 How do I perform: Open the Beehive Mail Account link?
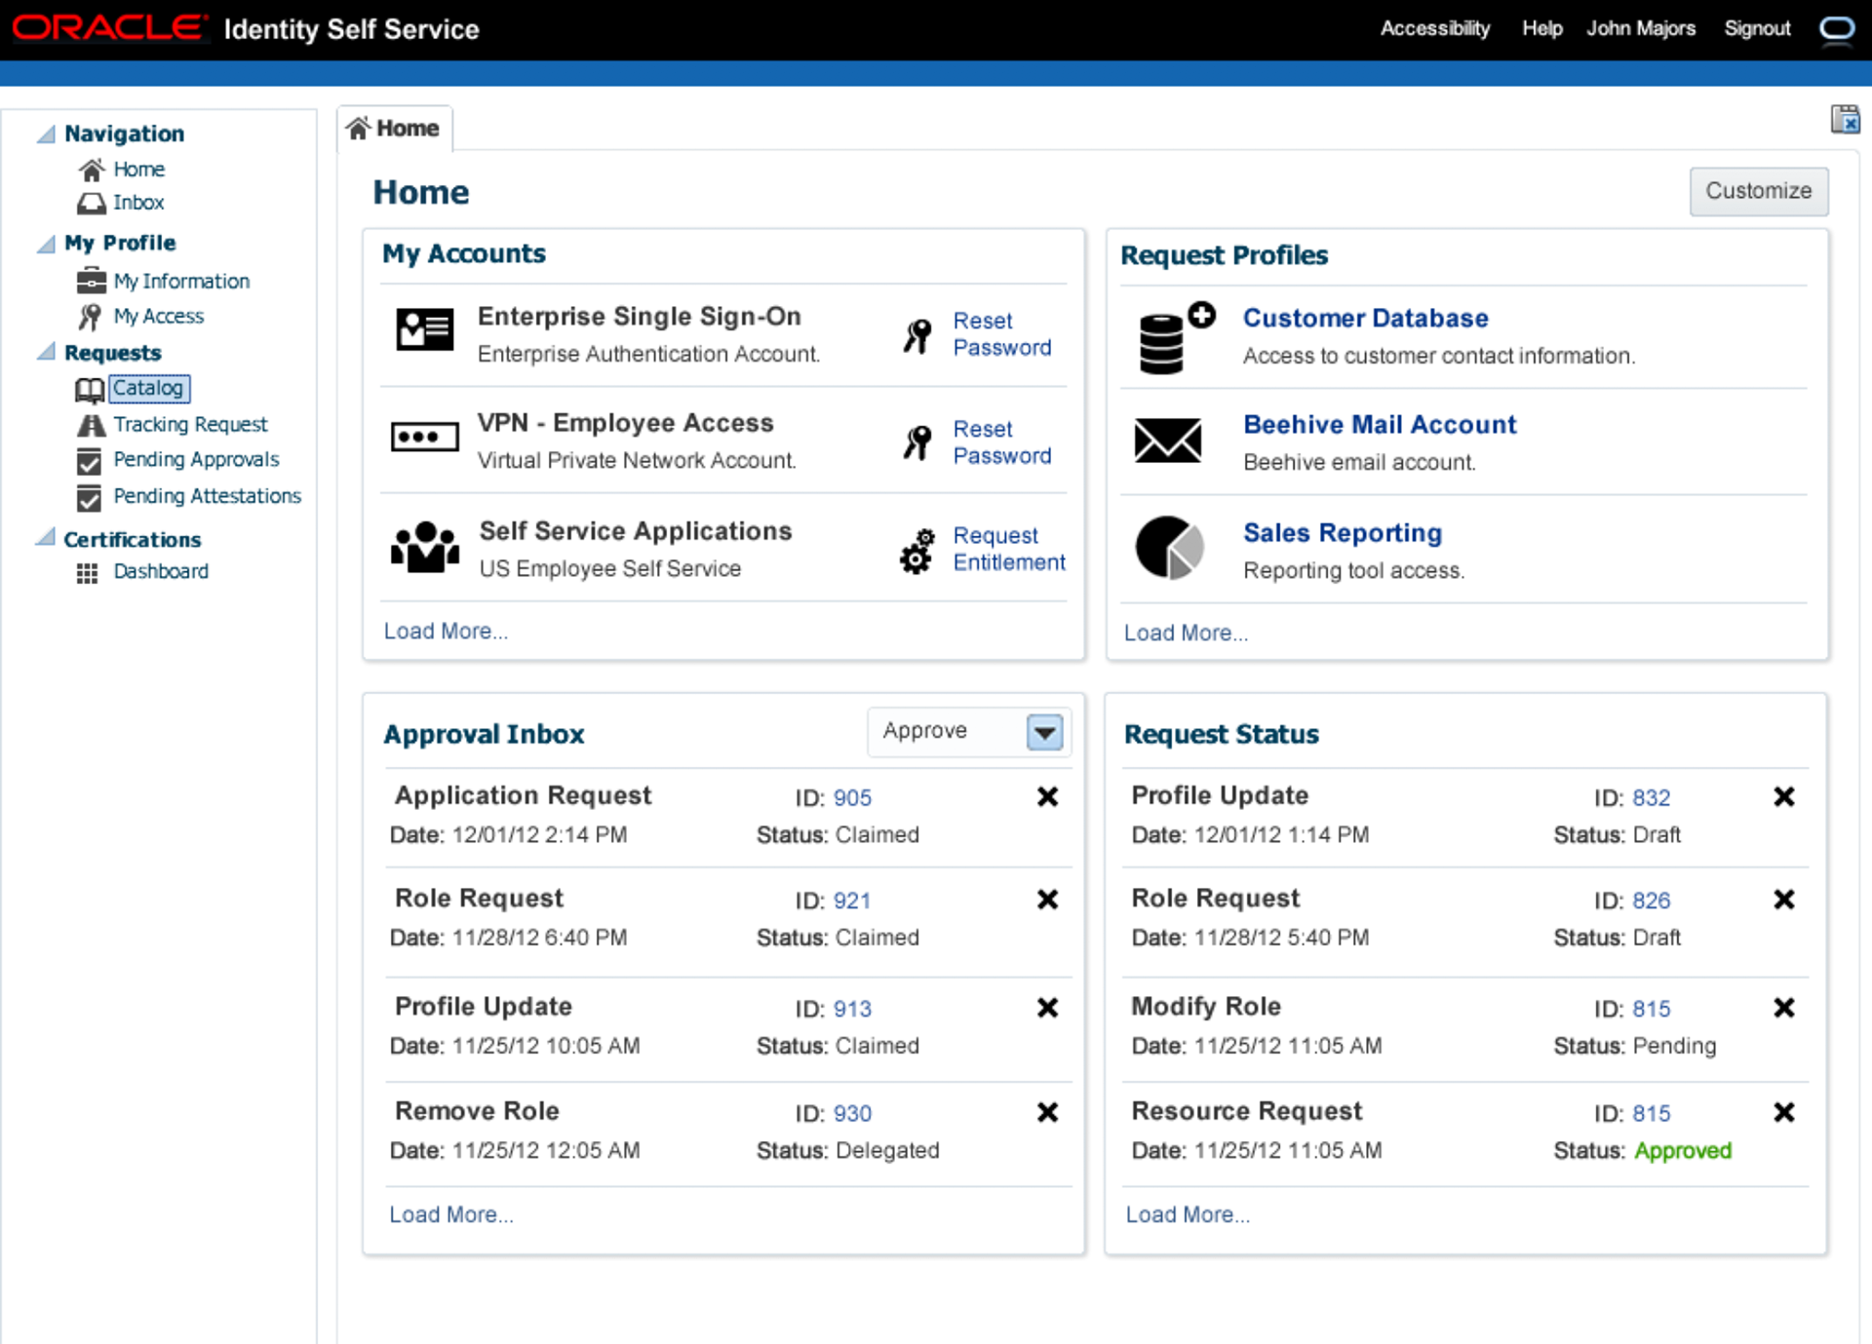[x=1380, y=424]
